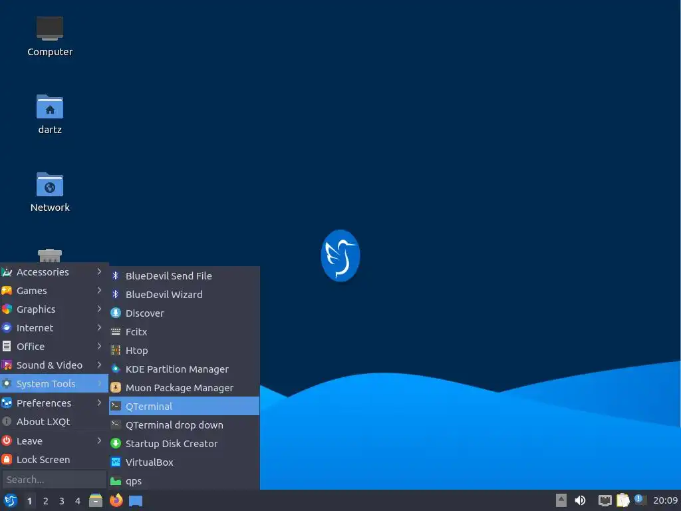Open the clipboard manager tray icon
This screenshot has height=511, width=681.
(622, 500)
